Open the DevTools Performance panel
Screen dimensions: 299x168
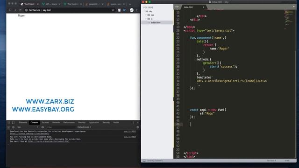pyautogui.click(x=69, y=122)
